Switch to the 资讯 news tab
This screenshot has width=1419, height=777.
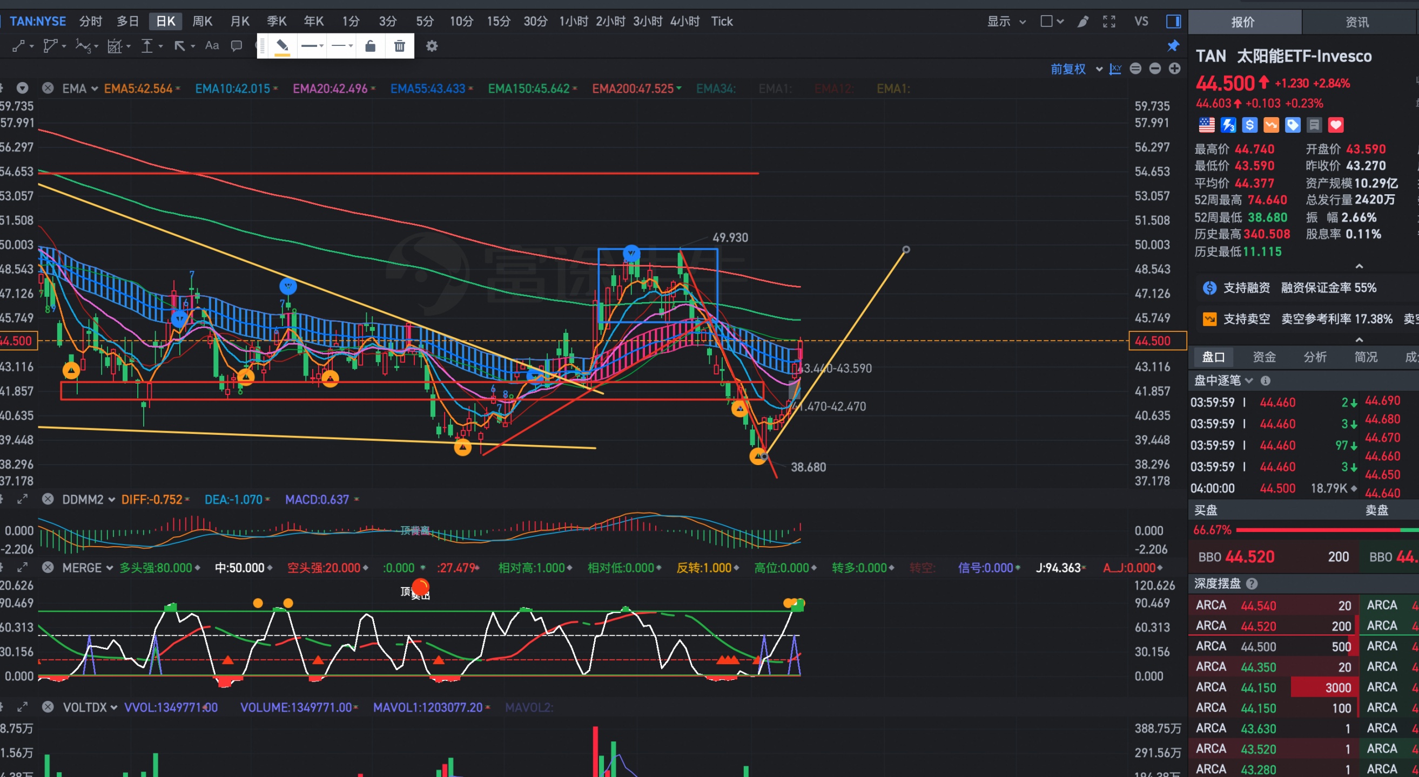(1356, 22)
